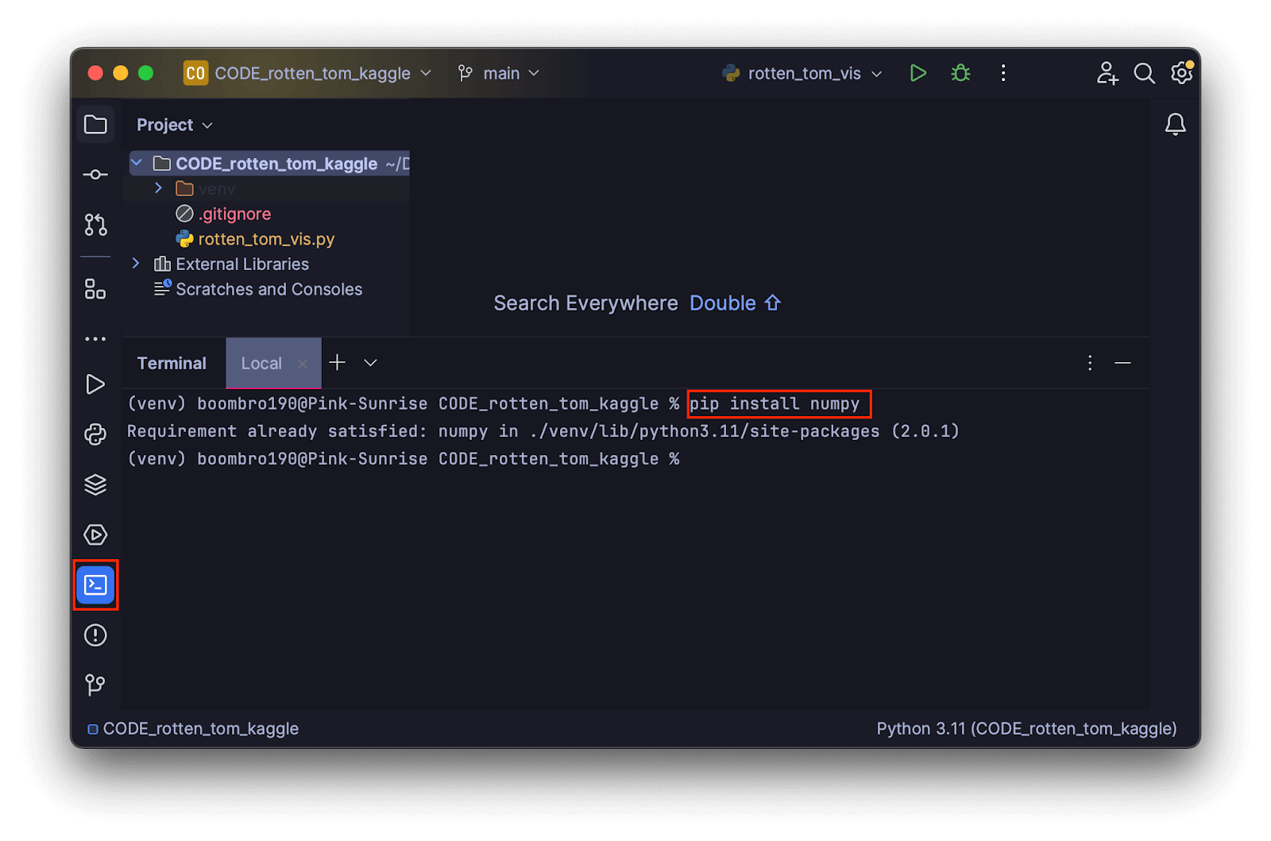Open the Services tool window

[95, 534]
